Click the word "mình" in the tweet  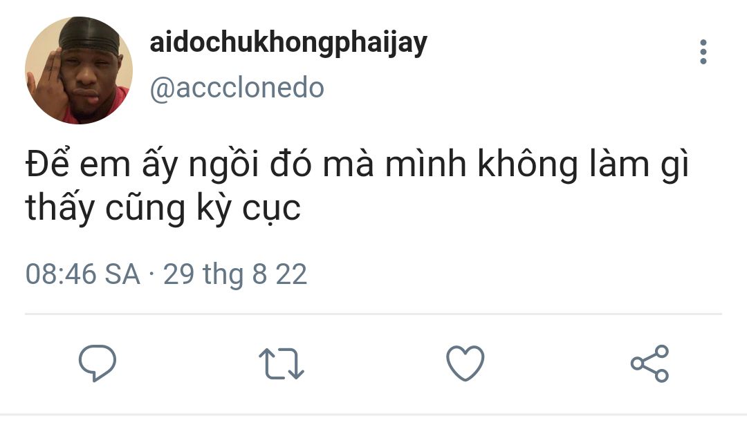click(x=425, y=164)
